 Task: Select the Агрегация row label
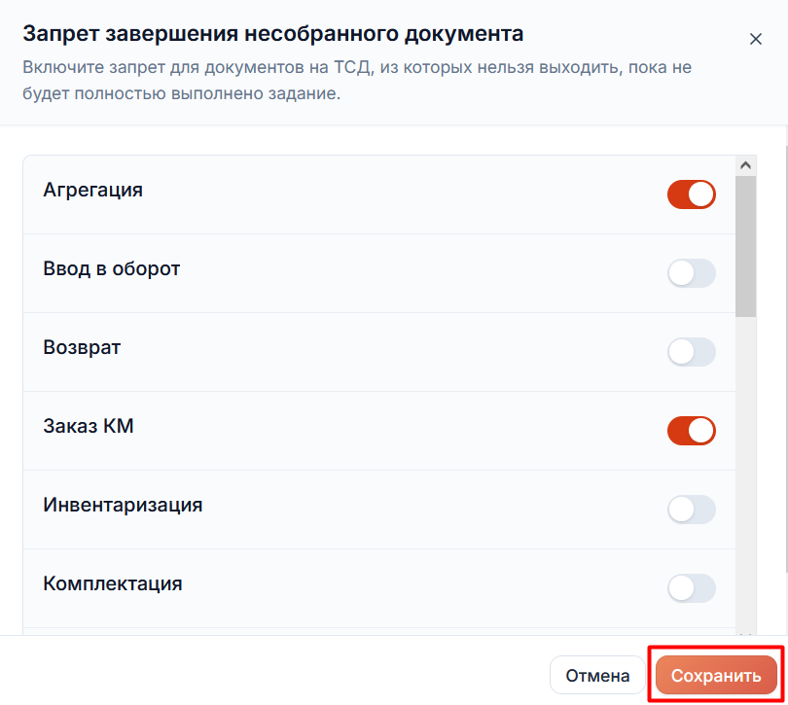pyautogui.click(x=93, y=190)
